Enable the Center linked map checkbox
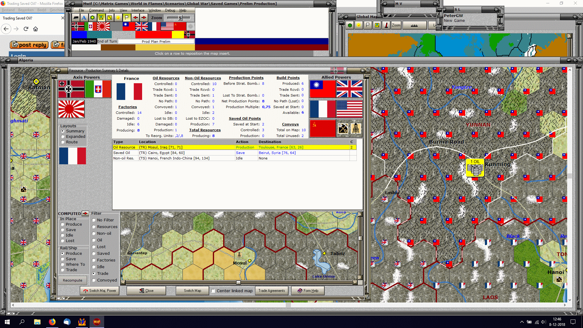 pyautogui.click(x=213, y=291)
